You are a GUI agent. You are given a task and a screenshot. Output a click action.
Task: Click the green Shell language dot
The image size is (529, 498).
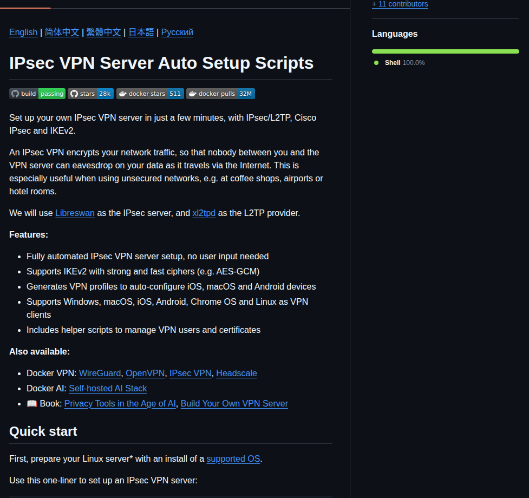click(x=376, y=63)
